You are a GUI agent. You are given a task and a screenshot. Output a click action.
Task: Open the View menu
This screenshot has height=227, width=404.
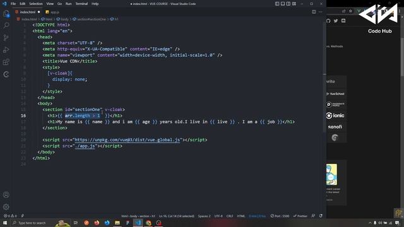pyautogui.click(x=50, y=4)
